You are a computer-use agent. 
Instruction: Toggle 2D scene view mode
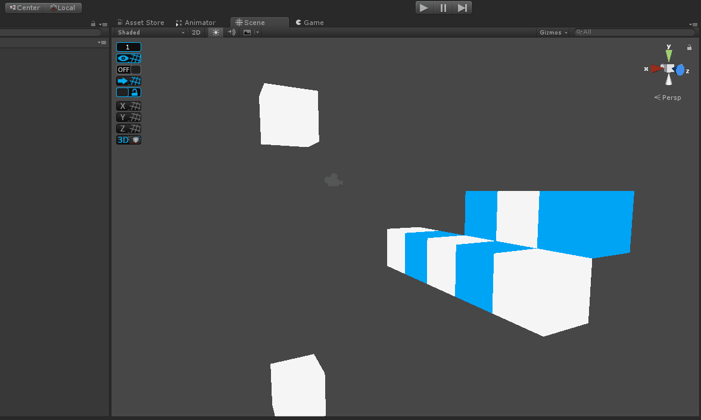196,32
